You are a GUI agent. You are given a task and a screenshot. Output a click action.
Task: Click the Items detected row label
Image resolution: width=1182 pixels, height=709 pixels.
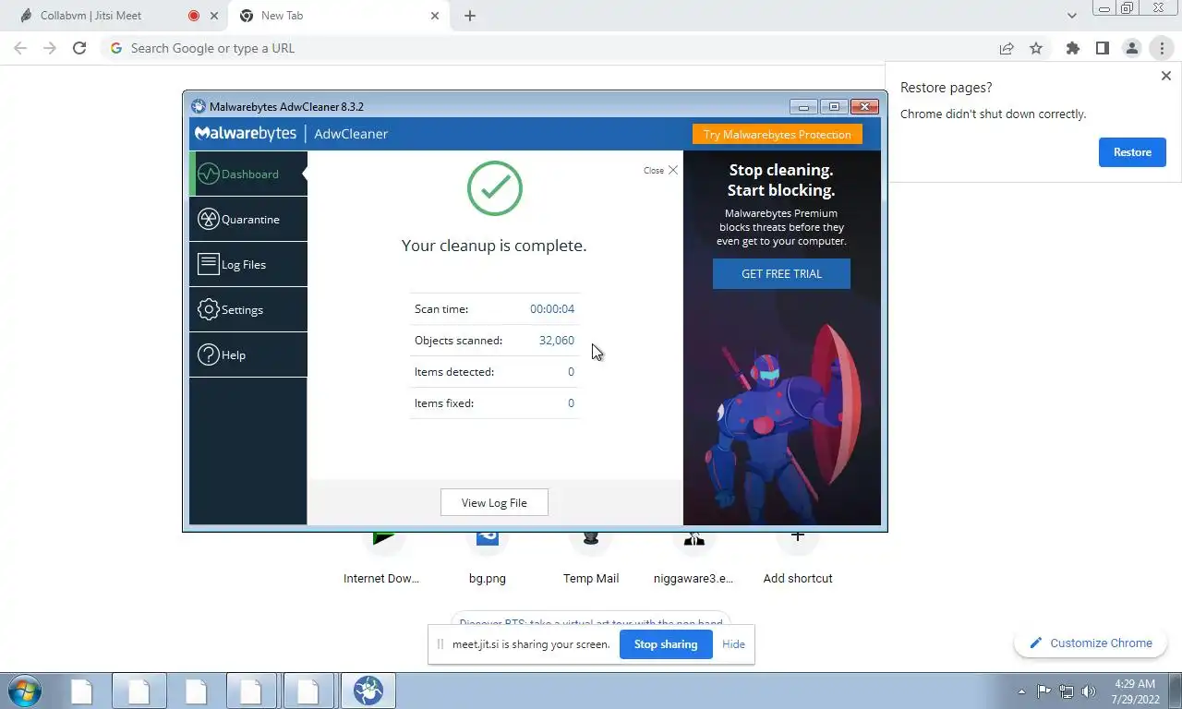click(x=454, y=372)
